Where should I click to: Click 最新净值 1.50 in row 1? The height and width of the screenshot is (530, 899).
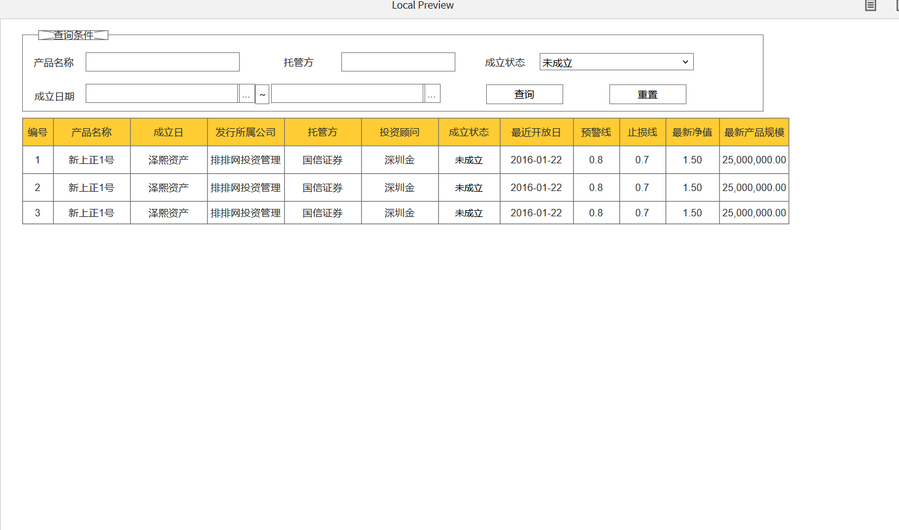[693, 160]
